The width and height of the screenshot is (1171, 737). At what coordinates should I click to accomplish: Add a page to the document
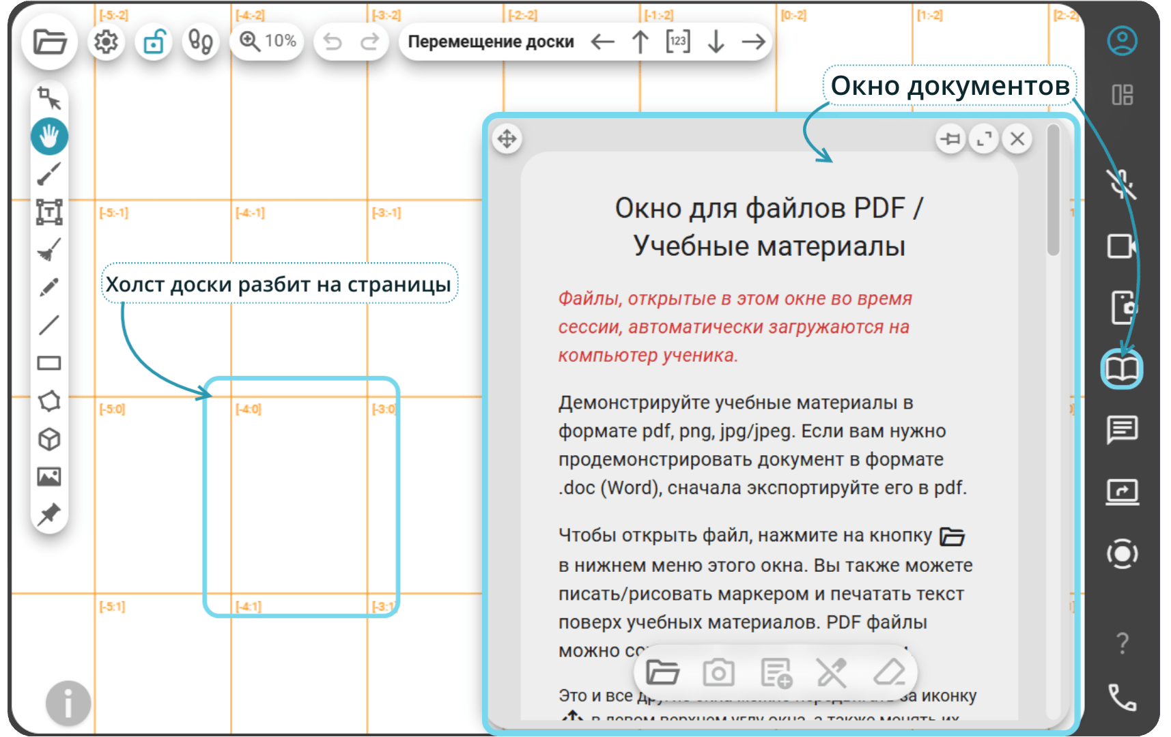point(776,673)
